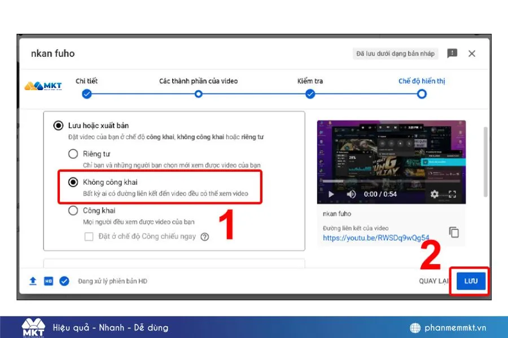The image size is (508, 338).
Task: Switch to the Chi tiết tab
Action: tap(86, 81)
